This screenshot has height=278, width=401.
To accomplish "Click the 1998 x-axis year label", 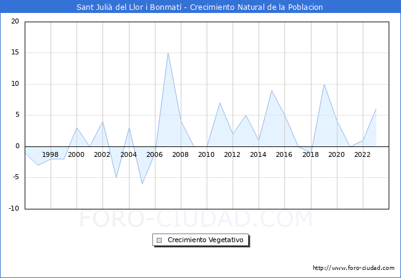I will click(51, 154).
